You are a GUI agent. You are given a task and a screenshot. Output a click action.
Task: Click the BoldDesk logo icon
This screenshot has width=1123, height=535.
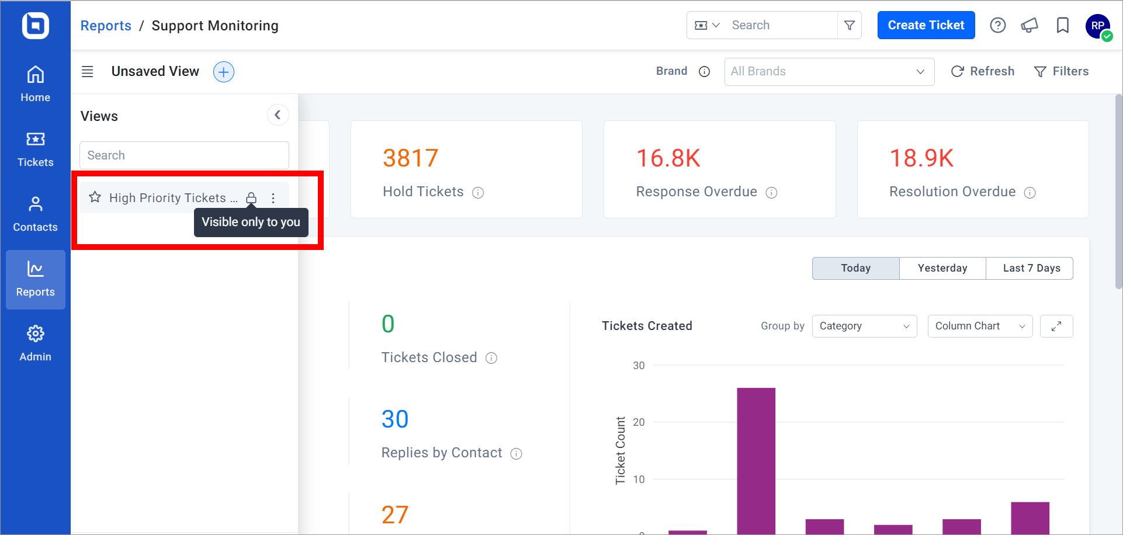click(35, 26)
